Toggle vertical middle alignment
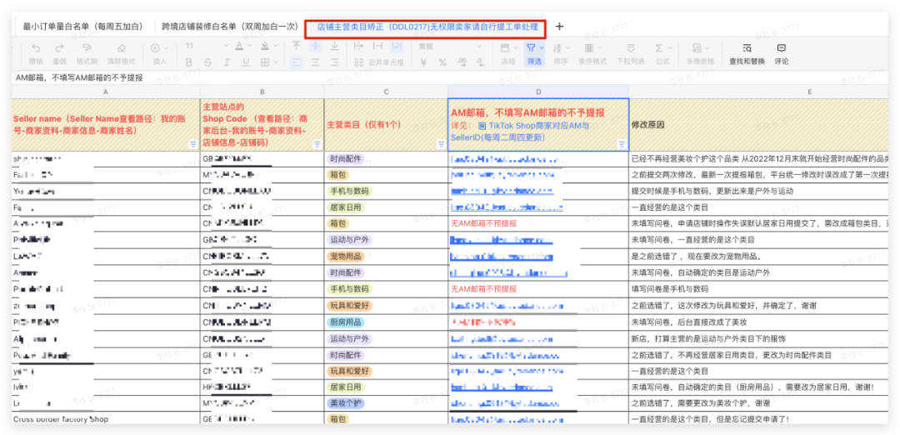 315,47
